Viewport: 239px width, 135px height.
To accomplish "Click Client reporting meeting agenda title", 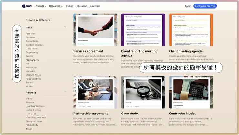I will point(139,54).
